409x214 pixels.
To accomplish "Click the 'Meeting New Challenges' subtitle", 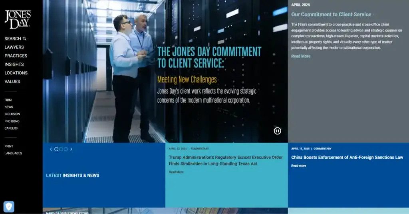I will click(187, 80).
